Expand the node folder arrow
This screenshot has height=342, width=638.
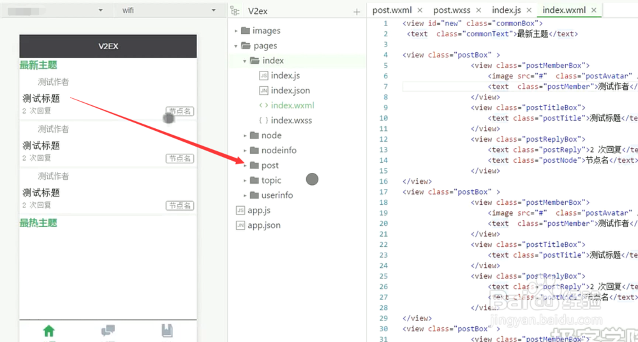click(245, 135)
